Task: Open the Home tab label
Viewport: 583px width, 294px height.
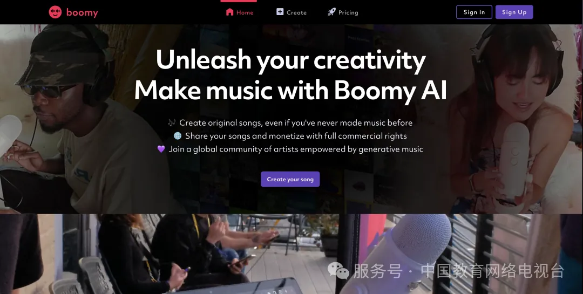Action: 245,12
